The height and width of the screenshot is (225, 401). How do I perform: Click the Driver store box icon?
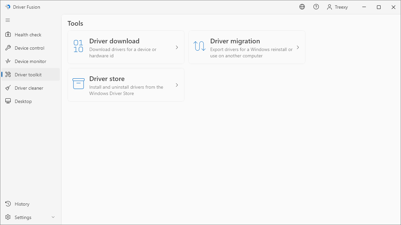[x=79, y=84]
